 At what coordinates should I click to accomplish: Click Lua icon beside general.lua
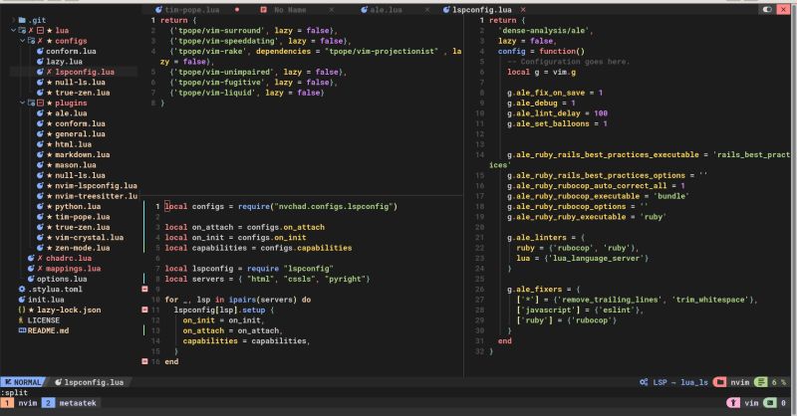[x=40, y=134]
